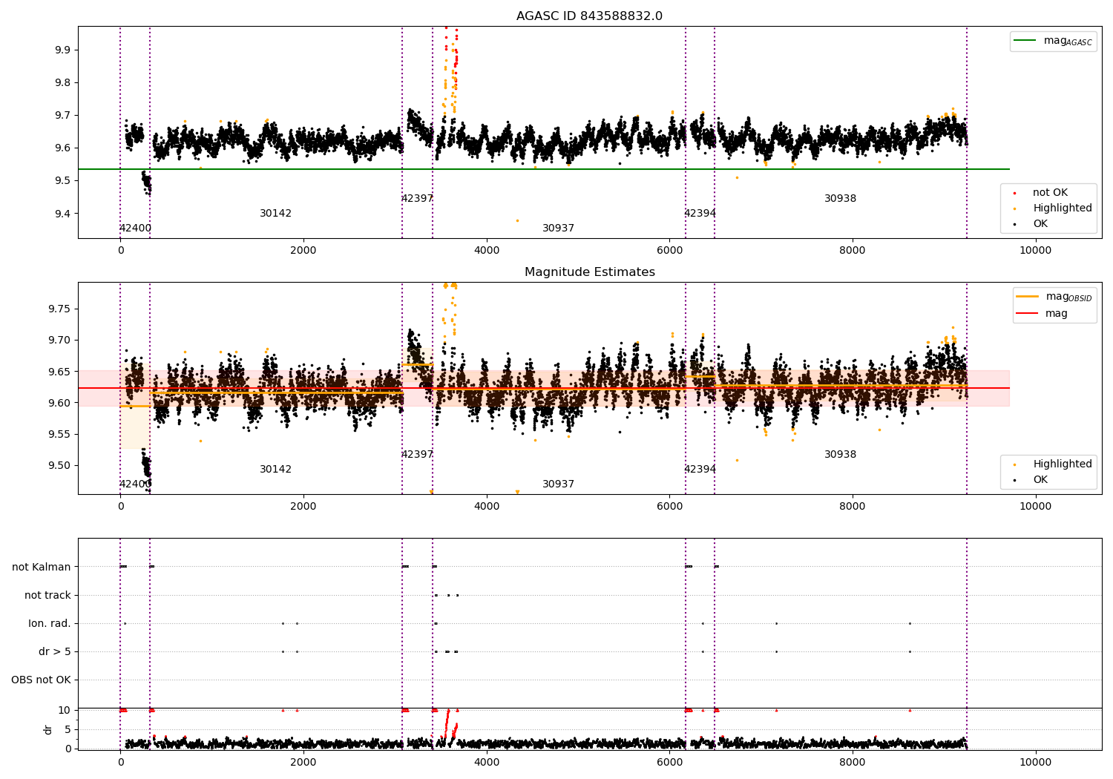Click obsid label '42394' in the AGASC ID plot

(x=700, y=214)
